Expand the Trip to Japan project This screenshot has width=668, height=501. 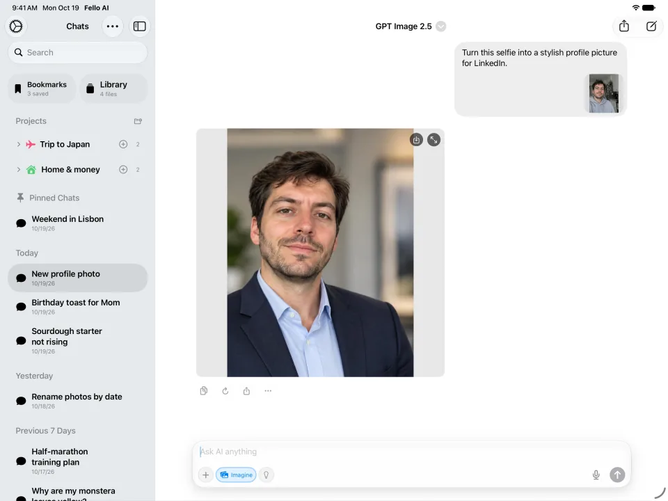click(x=18, y=145)
